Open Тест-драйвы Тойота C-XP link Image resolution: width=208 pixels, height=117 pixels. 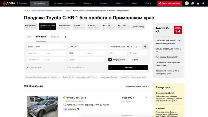pyautogui.click(x=167, y=57)
